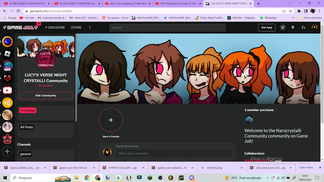
Task: Click the Get App button
Action: (266, 27)
